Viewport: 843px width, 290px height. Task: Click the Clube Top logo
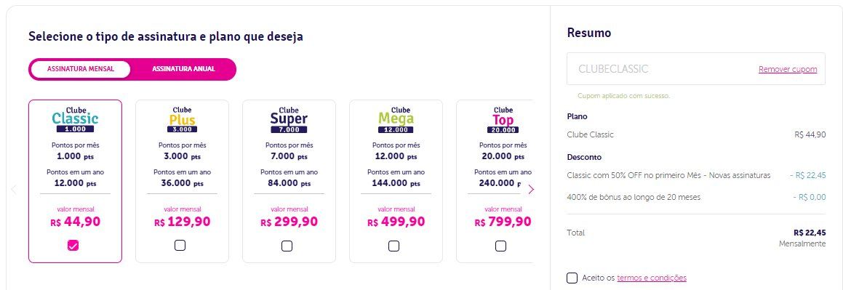tap(503, 120)
